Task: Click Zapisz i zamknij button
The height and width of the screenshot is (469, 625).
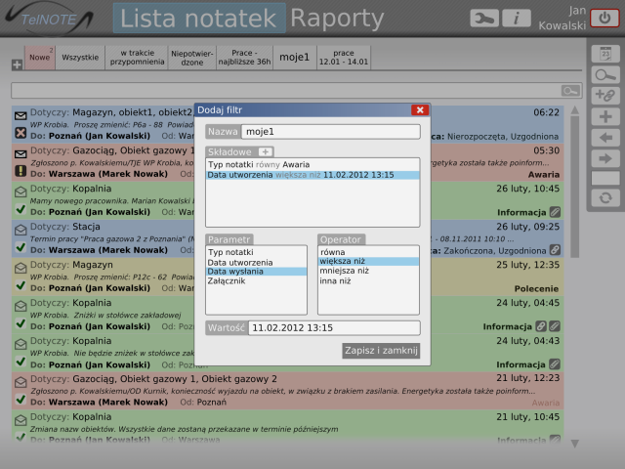Action: pos(381,351)
